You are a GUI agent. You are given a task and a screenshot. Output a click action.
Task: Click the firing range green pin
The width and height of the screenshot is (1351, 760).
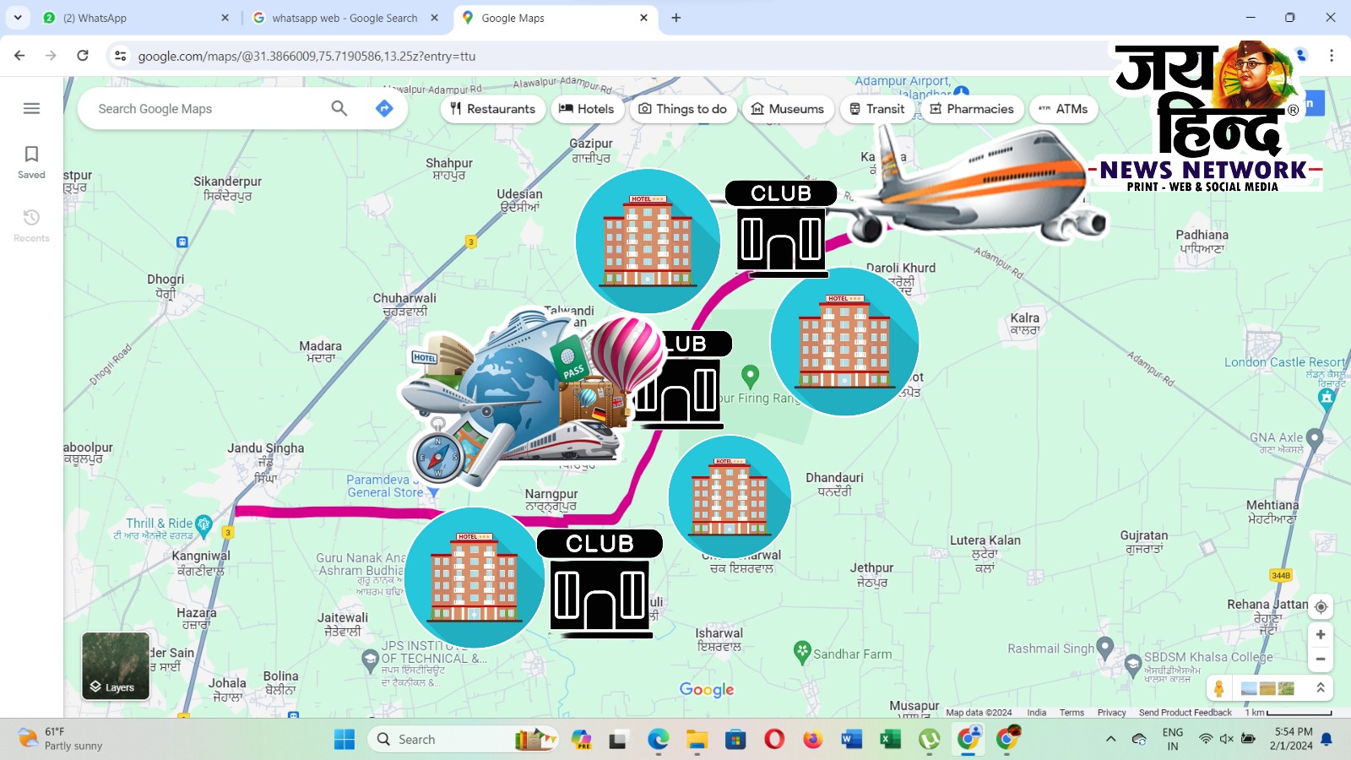click(x=750, y=376)
